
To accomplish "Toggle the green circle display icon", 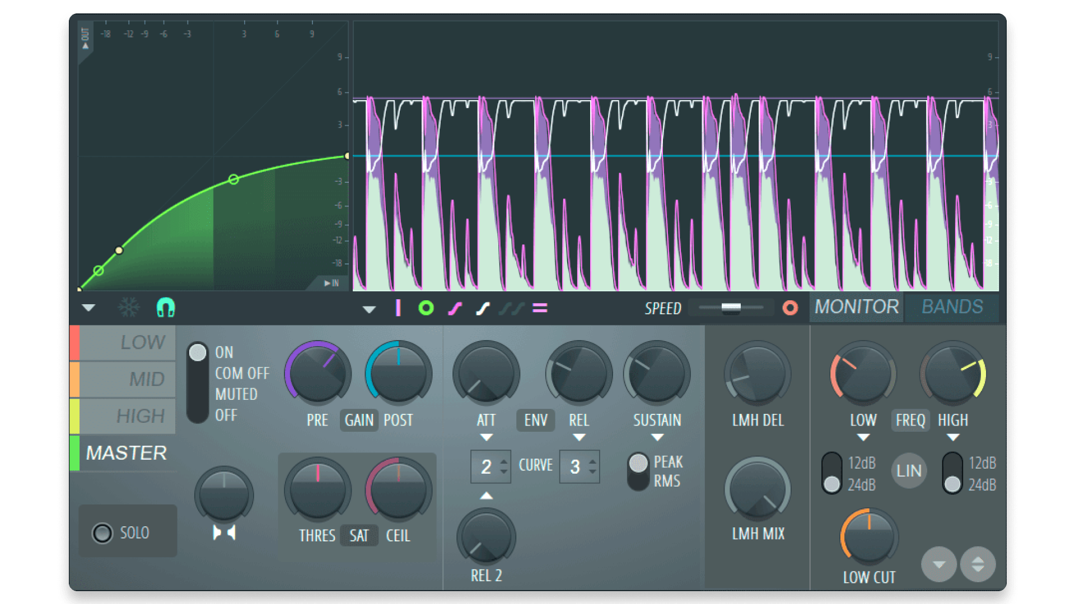I will tap(426, 308).
